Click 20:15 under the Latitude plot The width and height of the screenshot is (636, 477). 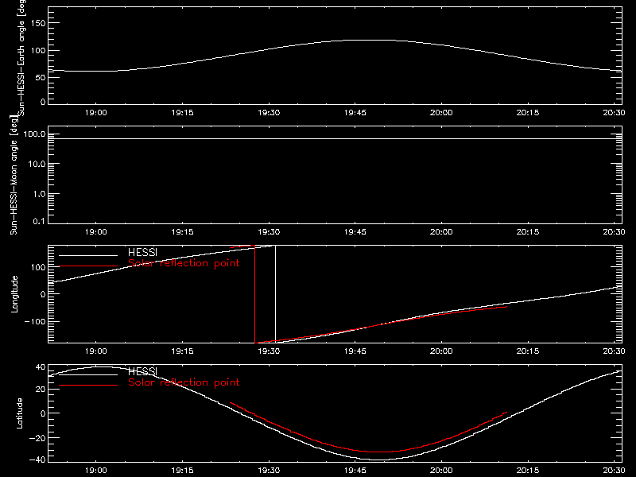(528, 471)
